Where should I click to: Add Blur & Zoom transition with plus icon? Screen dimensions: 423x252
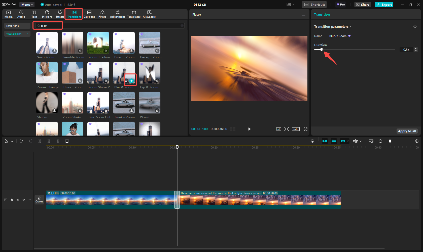(131, 81)
